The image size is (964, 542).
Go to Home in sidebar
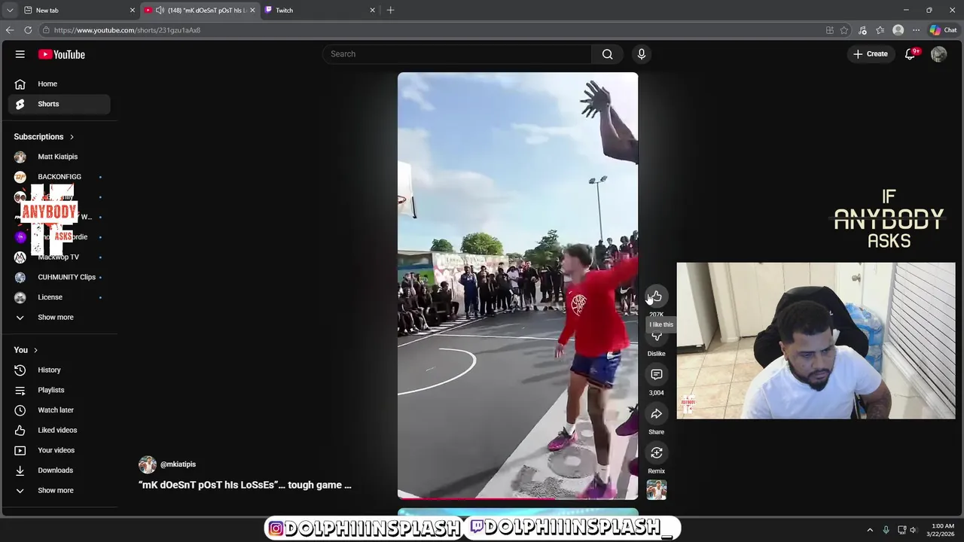(59, 84)
